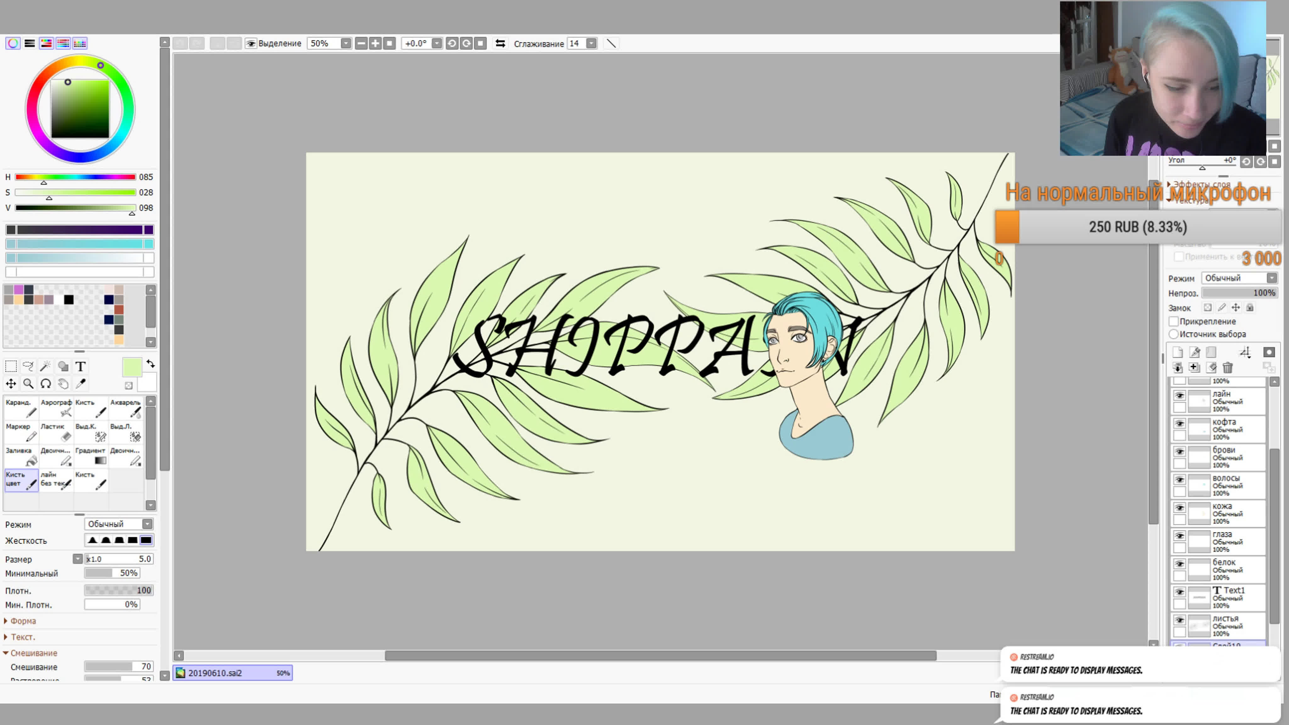
Task: Expand the Форма section
Action: click(23, 621)
